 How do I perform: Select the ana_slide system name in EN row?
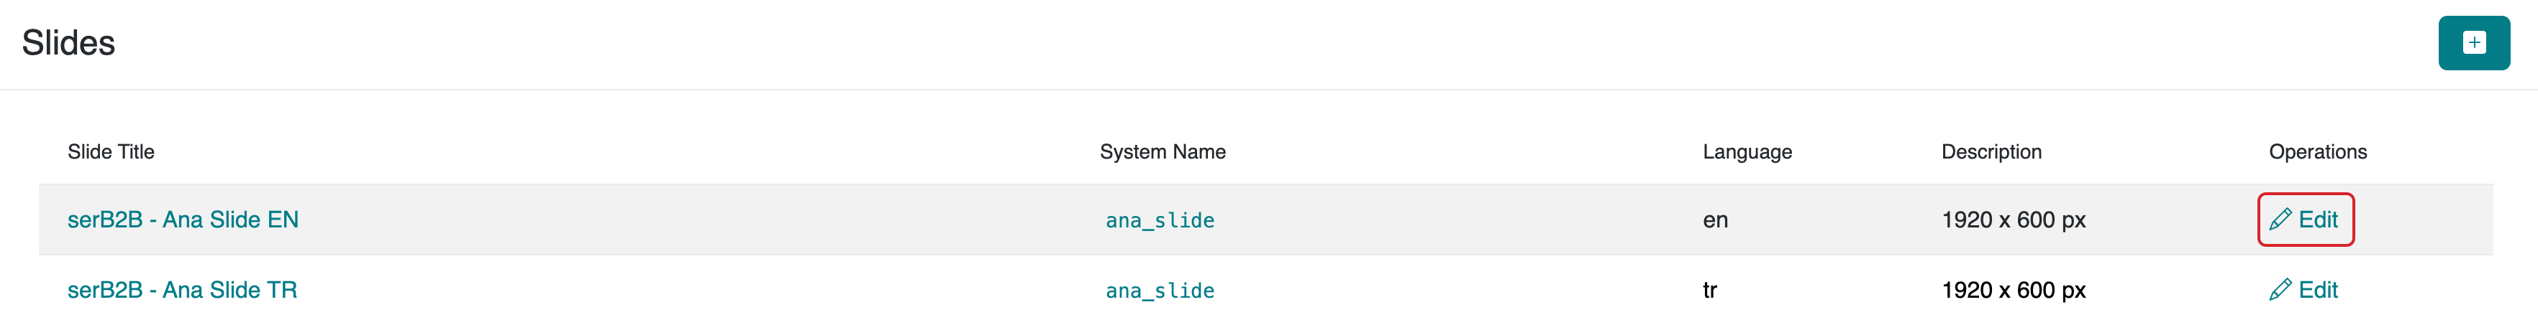1160,221
